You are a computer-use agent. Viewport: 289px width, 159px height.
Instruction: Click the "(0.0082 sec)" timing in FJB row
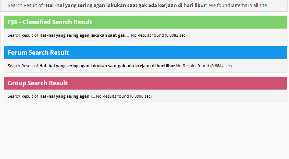click(176, 35)
